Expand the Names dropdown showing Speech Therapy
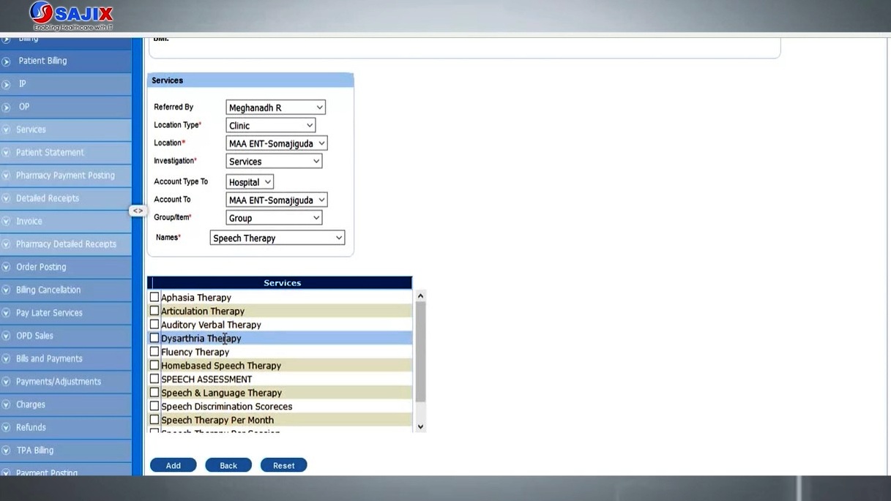Image resolution: width=891 pixels, height=501 pixels. (277, 238)
